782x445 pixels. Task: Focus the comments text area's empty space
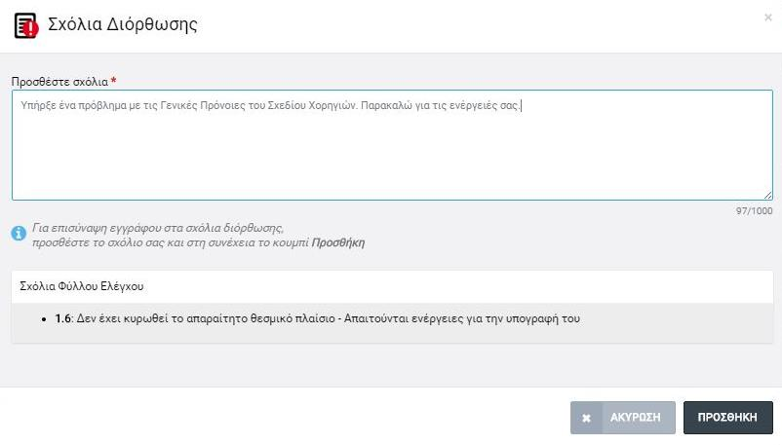coord(392,157)
